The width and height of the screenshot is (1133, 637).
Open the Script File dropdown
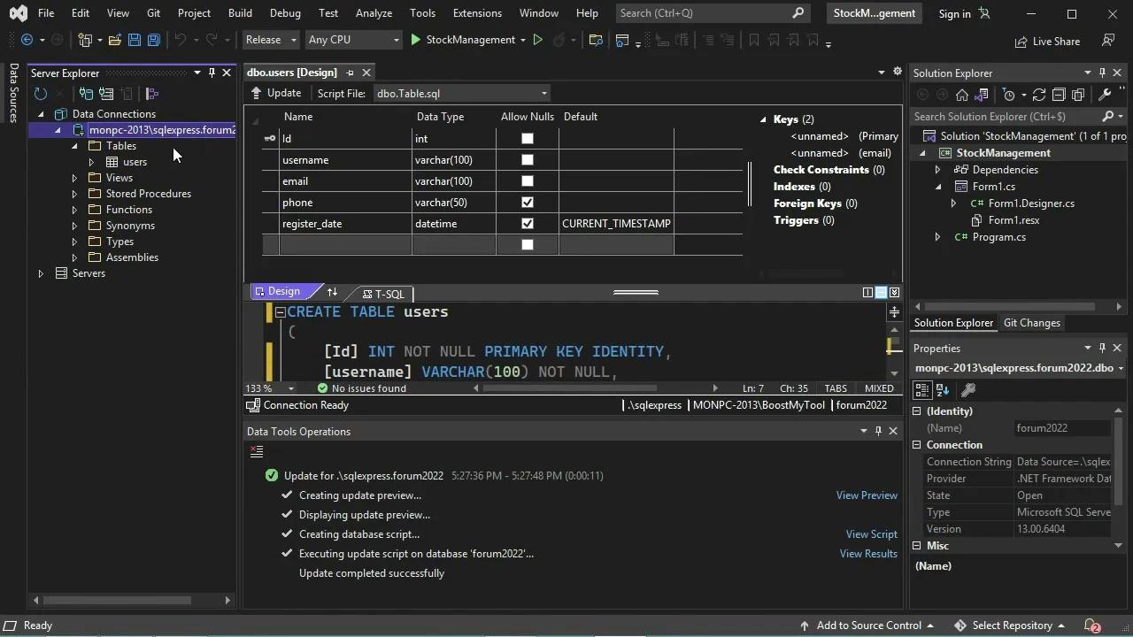point(543,93)
